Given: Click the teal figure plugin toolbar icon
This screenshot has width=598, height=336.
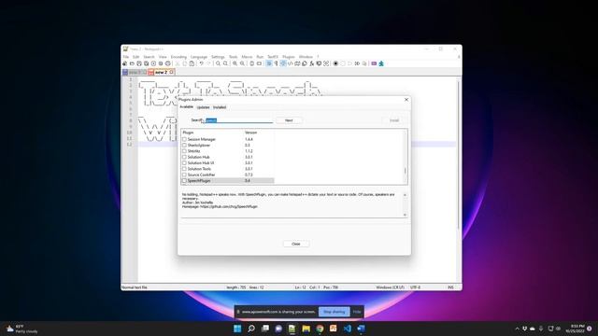Looking at the screenshot, I should click(380, 63).
